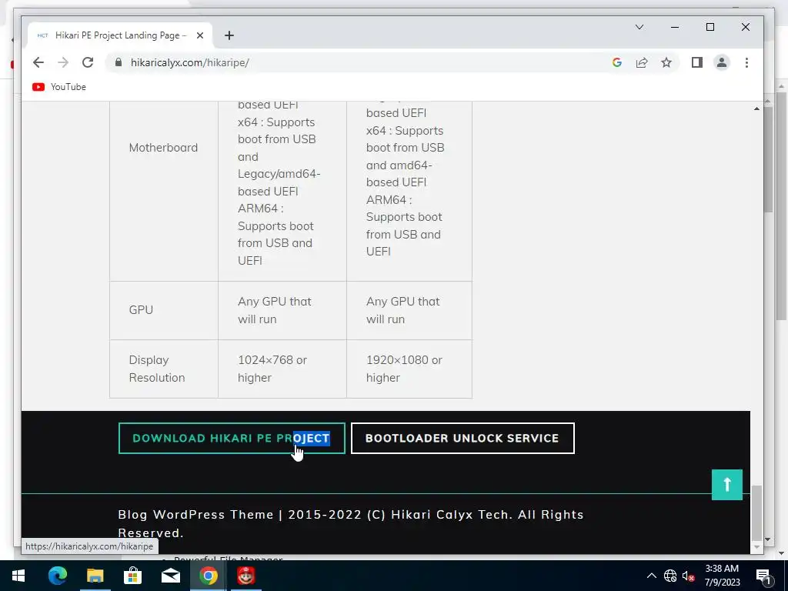Open Microsoft Store from the taskbar
The image size is (788, 591).
(132, 576)
